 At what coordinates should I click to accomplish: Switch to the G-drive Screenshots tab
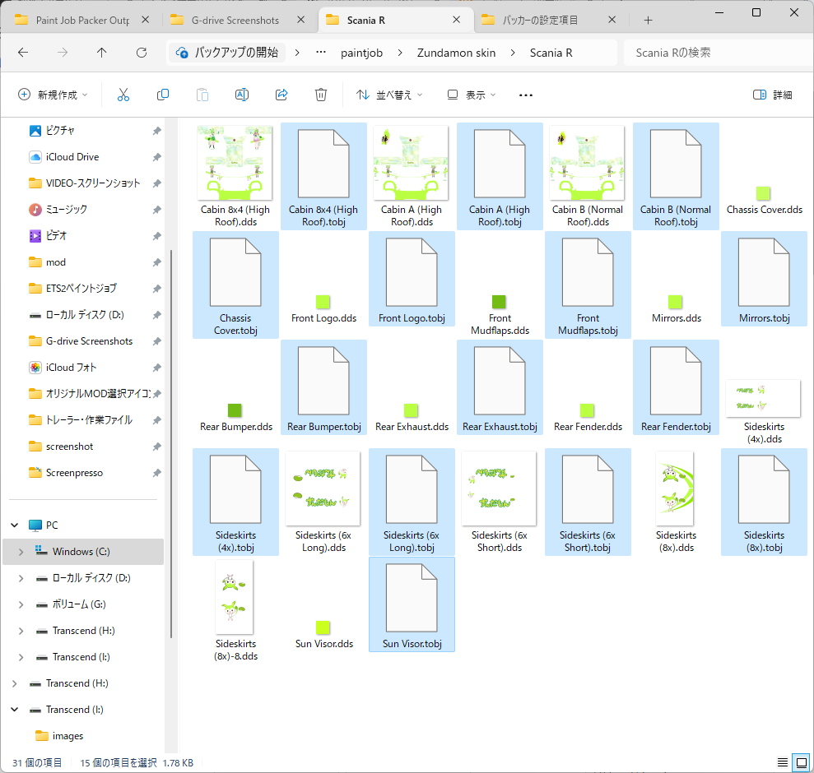tap(236, 20)
